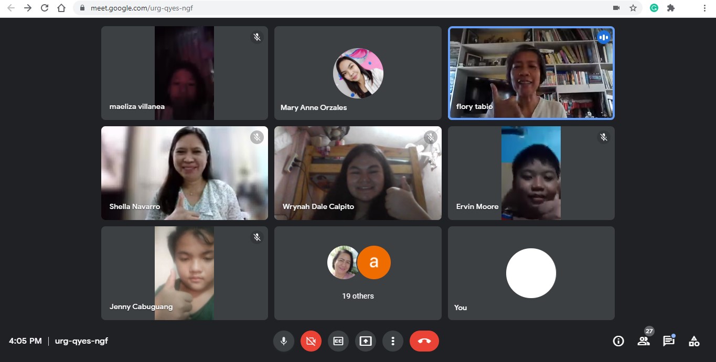Open Chrome's main menu
The width and height of the screenshot is (716, 362).
(704, 8)
